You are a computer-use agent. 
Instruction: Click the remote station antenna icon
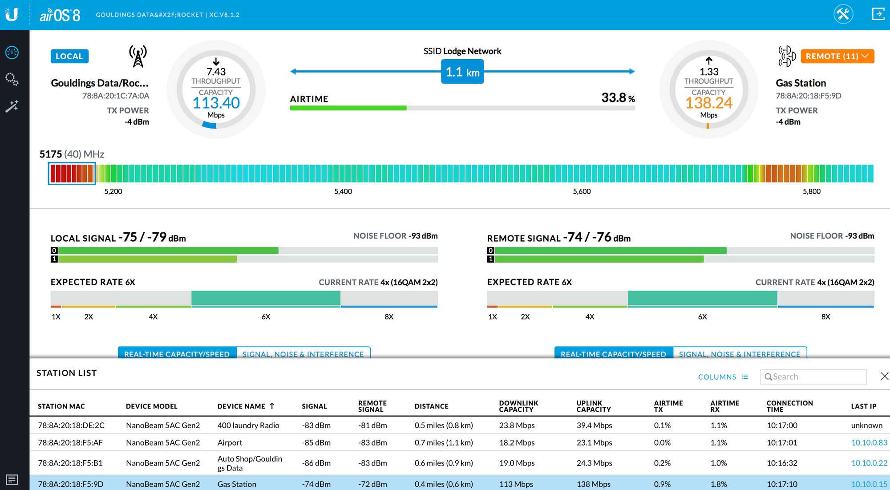[x=787, y=56]
